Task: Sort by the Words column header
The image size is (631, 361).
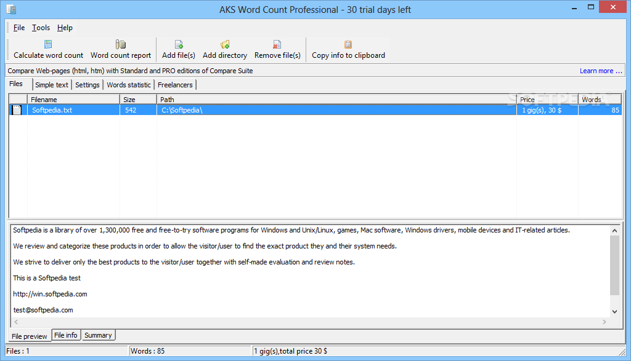Action: [600, 99]
